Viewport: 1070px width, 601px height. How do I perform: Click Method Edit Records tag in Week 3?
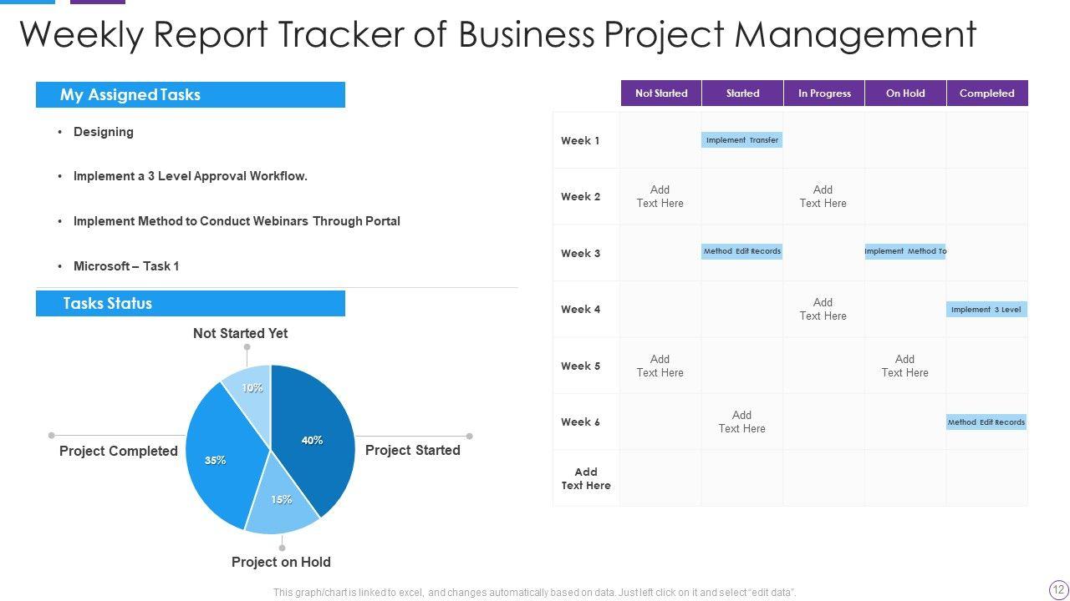[741, 251]
